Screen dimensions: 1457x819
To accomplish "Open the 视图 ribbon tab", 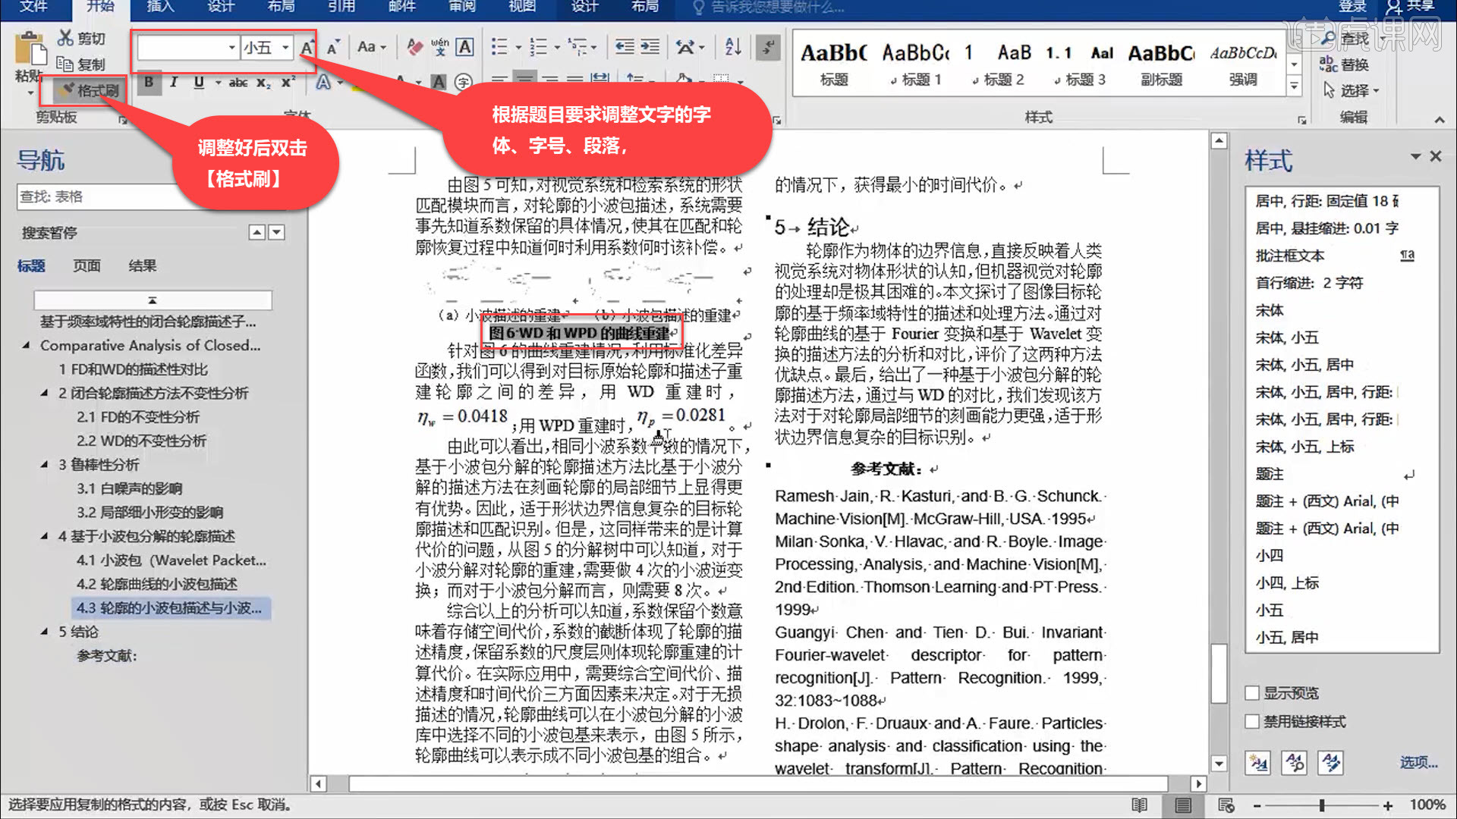I will tap(522, 7).
